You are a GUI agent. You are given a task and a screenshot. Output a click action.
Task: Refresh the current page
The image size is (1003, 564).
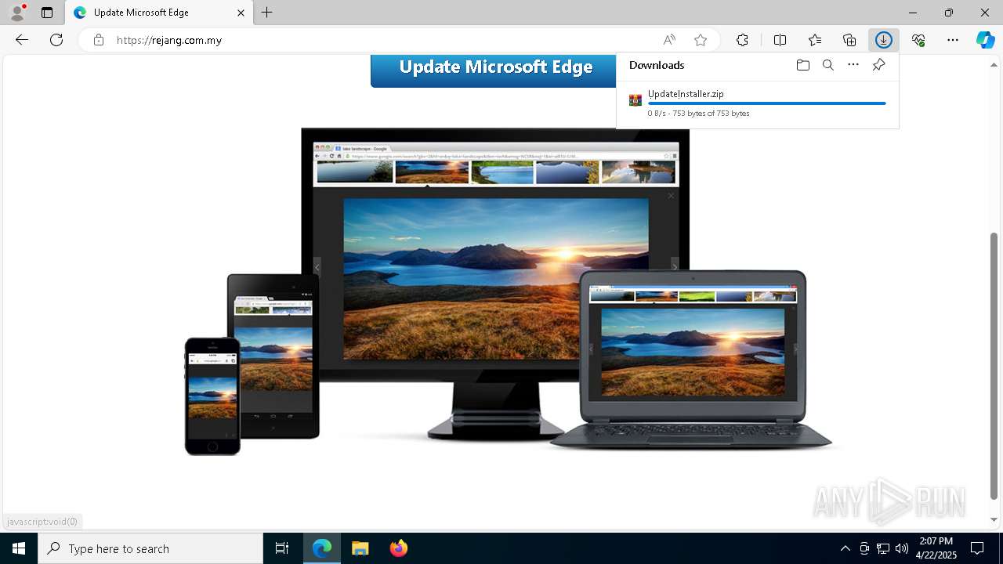click(x=56, y=40)
